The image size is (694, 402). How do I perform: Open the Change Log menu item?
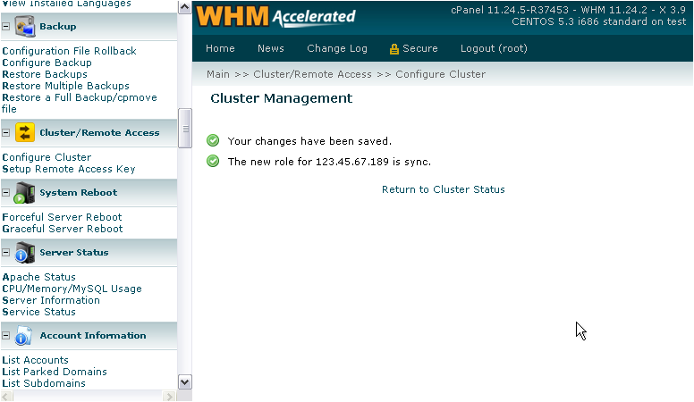coord(337,48)
